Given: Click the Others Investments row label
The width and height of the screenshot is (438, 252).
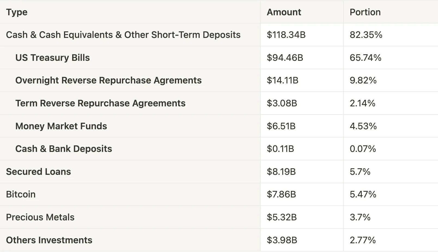Looking at the screenshot, I should pos(49,240).
